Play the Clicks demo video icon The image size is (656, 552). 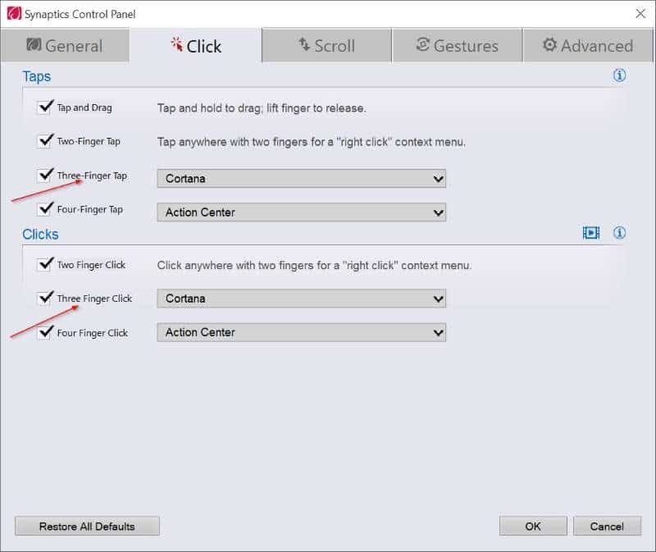coord(591,233)
